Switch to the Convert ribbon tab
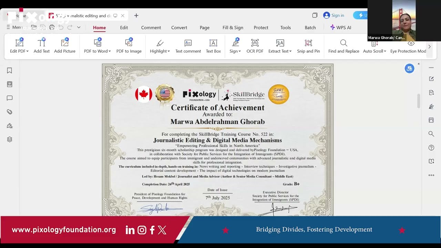 pyautogui.click(x=179, y=28)
